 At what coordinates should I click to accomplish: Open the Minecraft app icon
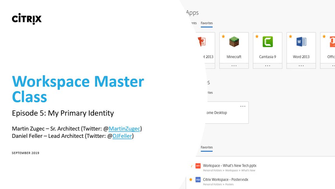click(x=234, y=42)
